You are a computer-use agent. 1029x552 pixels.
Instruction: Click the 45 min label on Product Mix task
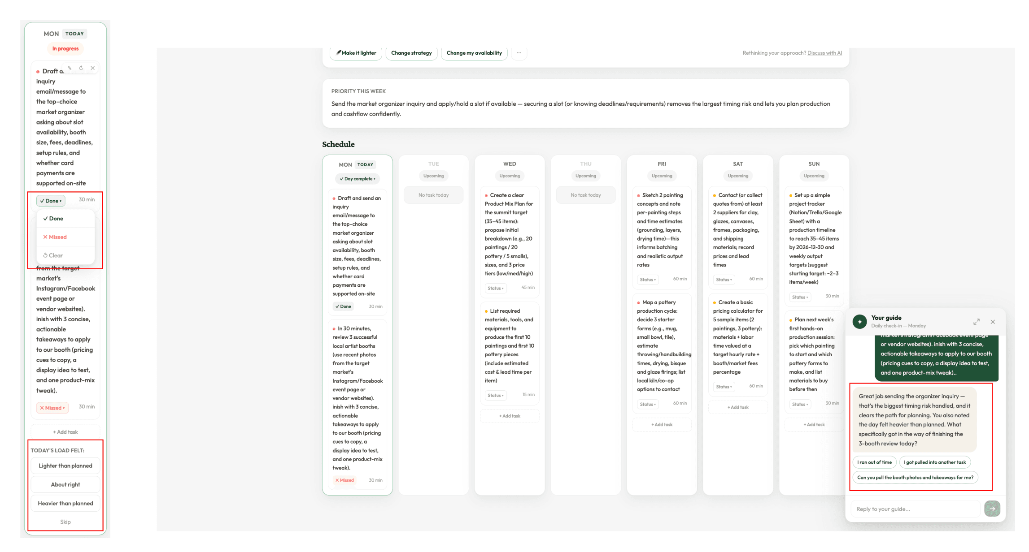click(528, 287)
